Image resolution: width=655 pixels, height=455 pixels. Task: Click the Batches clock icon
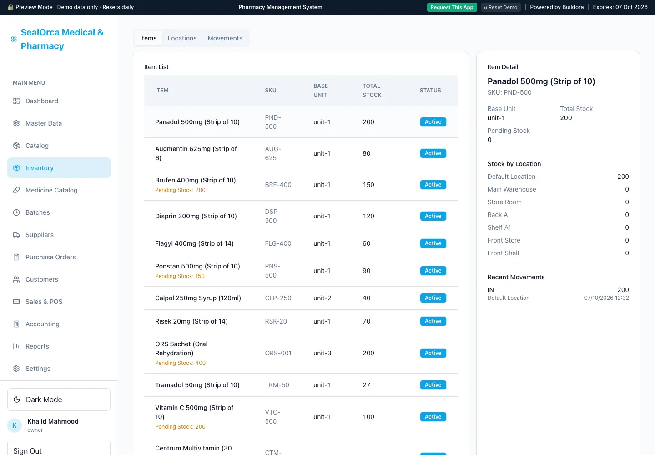[16, 212]
